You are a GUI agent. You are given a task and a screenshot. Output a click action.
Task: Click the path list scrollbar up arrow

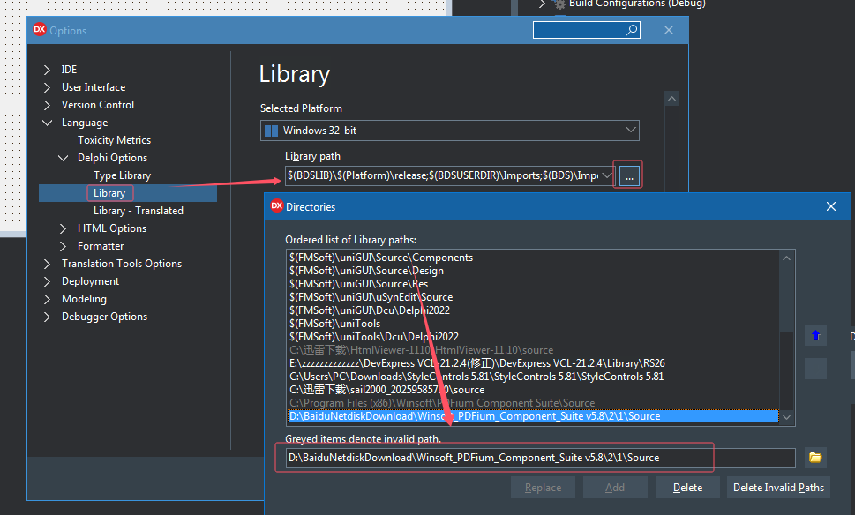[x=786, y=258]
